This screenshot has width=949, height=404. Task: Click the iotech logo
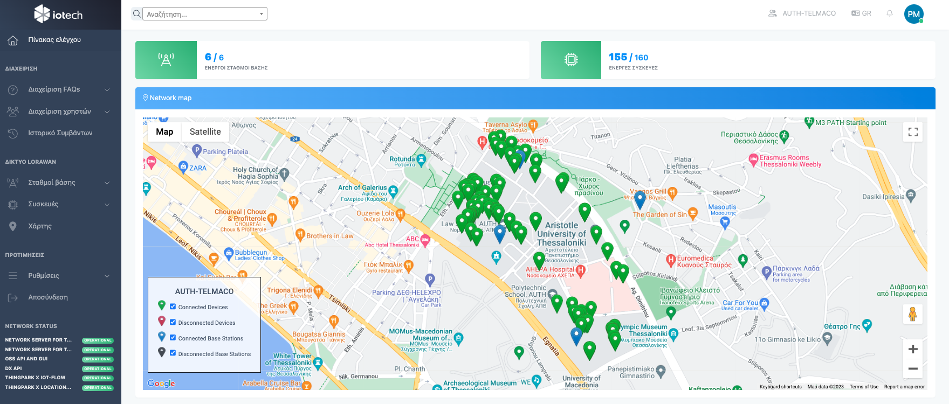tap(58, 14)
